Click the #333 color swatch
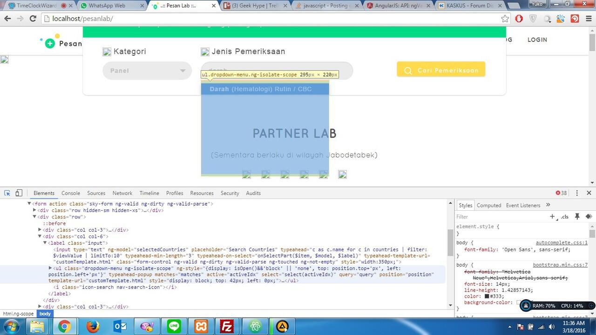Viewport: 596px width, 335px height. pyautogui.click(x=487, y=296)
